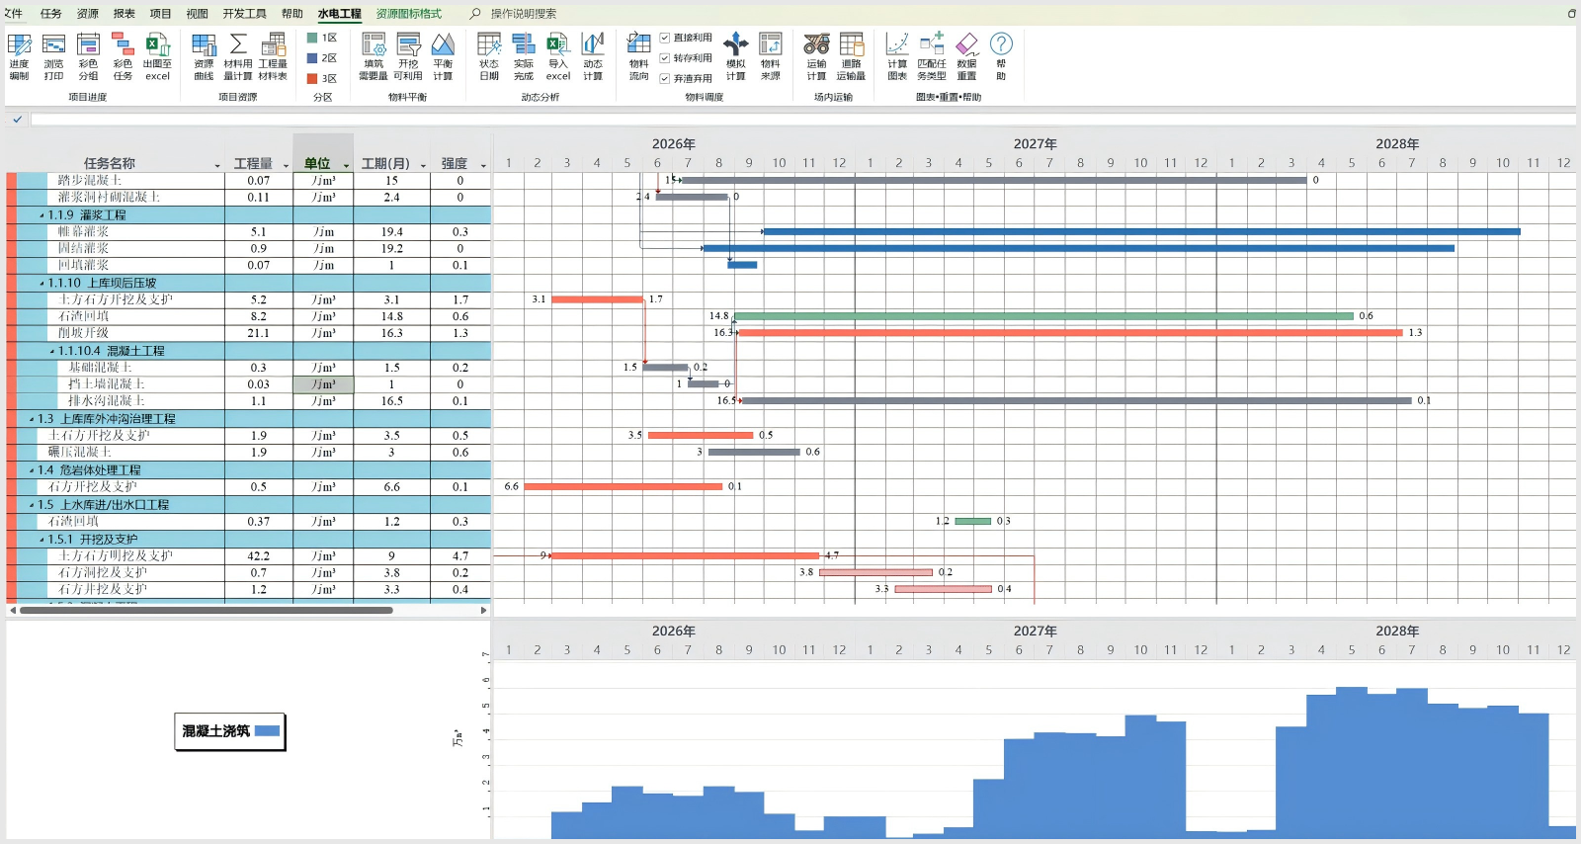Toggle the 弃渣弃用 checkbox
Viewport: 1581px width, 844px height.
[665, 79]
